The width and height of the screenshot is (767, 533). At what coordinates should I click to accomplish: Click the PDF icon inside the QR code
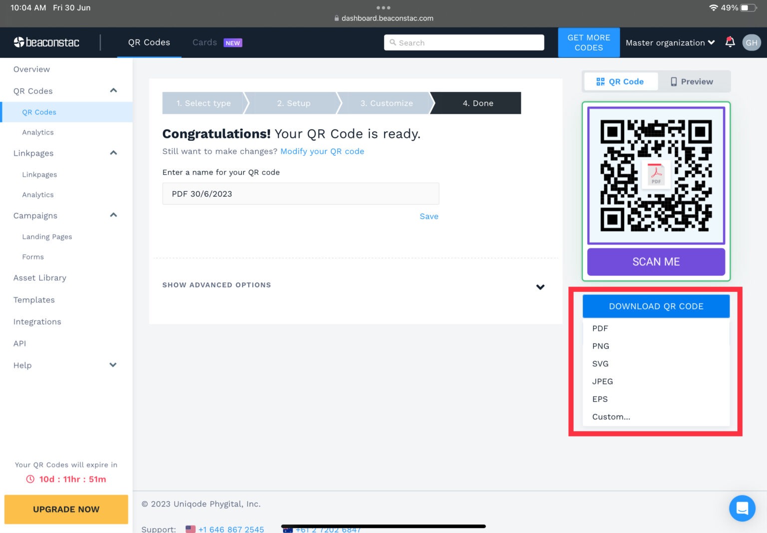[656, 174]
